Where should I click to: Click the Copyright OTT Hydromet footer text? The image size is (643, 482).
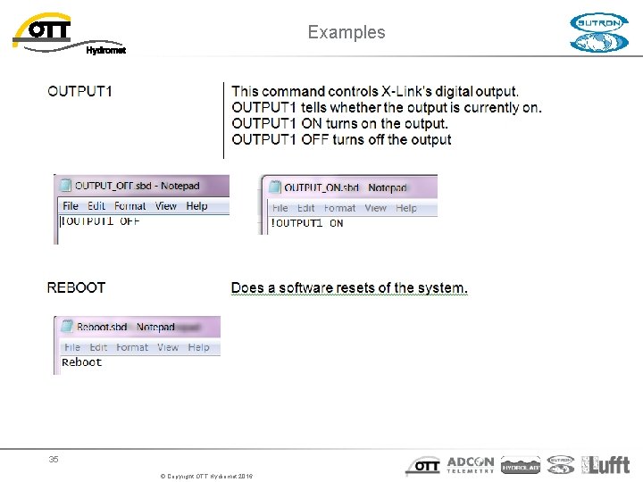point(206,477)
